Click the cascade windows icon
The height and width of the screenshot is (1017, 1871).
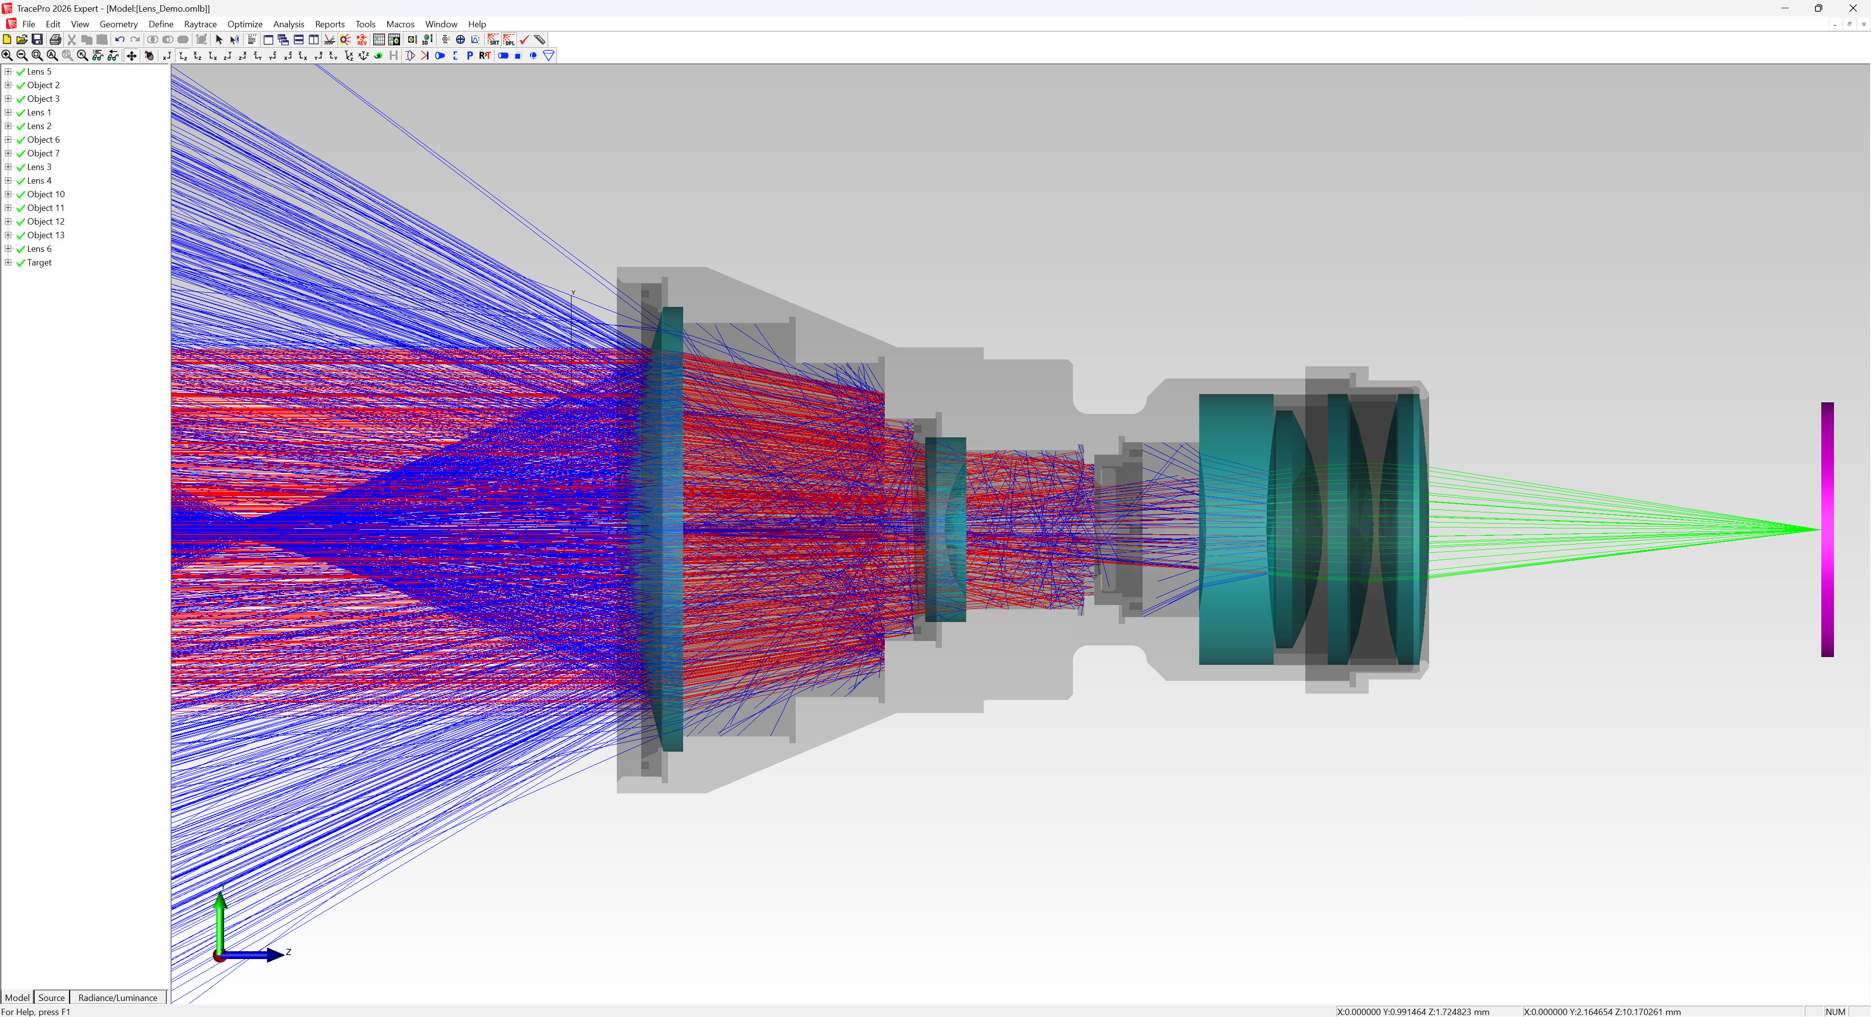pyautogui.click(x=283, y=40)
